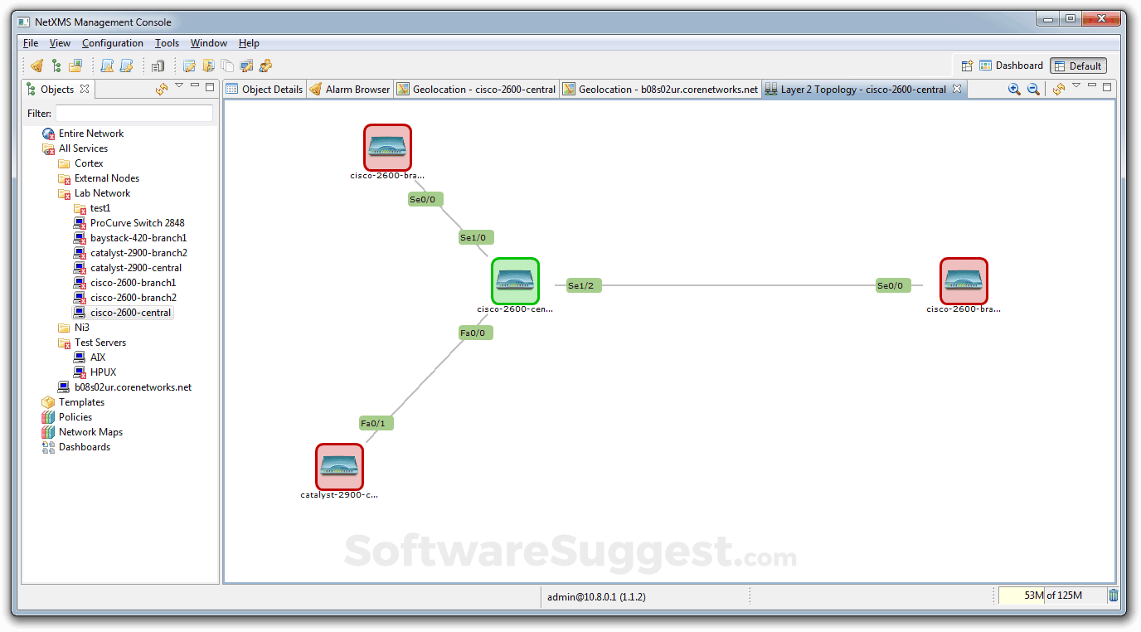Open a new Dashboard perspective
This screenshot has height=632, width=1141.
click(967, 65)
